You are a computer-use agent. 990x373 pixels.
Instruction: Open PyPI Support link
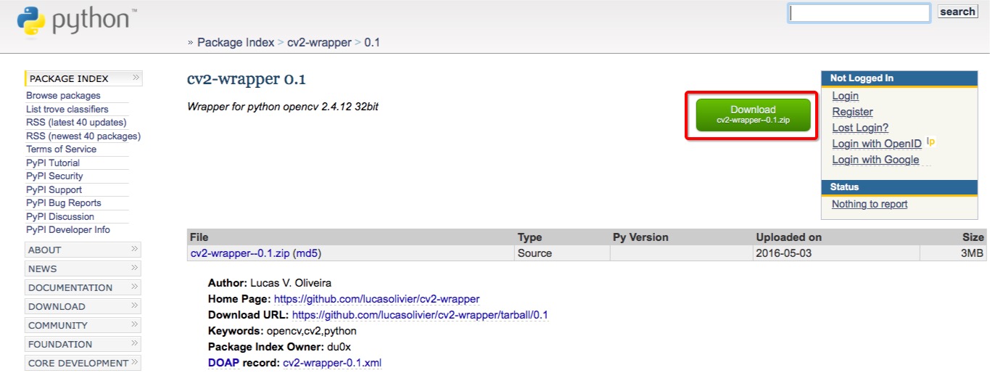point(54,189)
